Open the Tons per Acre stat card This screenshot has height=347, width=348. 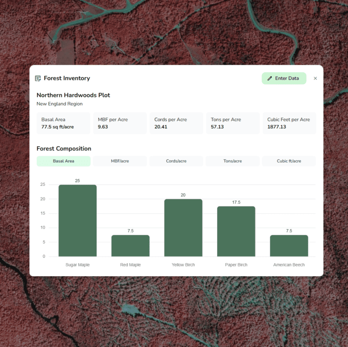232,123
